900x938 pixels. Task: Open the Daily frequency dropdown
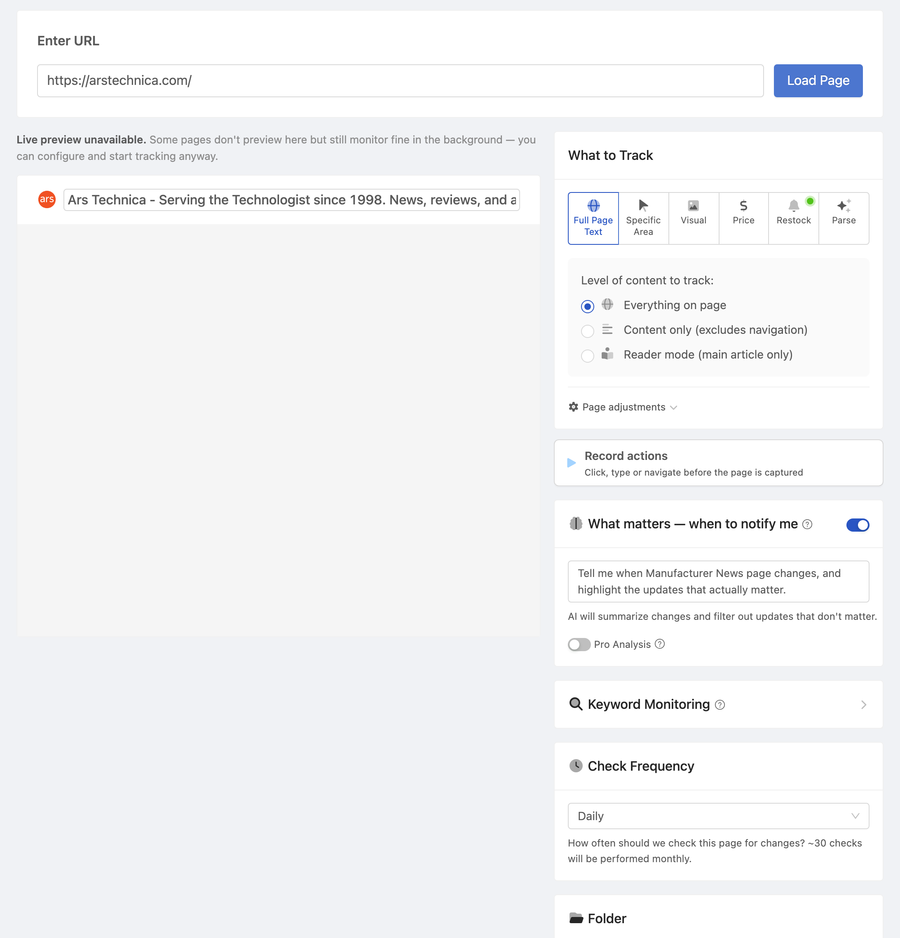coord(718,816)
